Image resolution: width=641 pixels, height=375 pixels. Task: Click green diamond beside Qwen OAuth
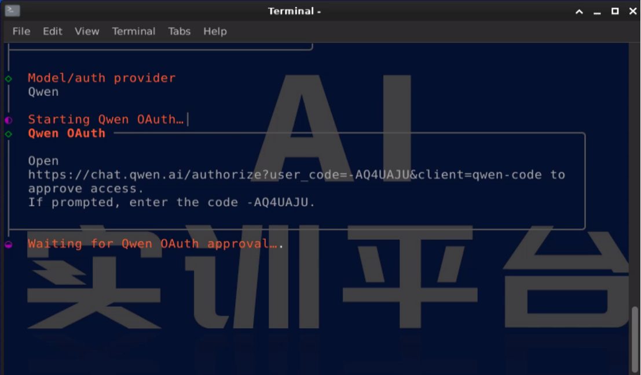coord(9,134)
